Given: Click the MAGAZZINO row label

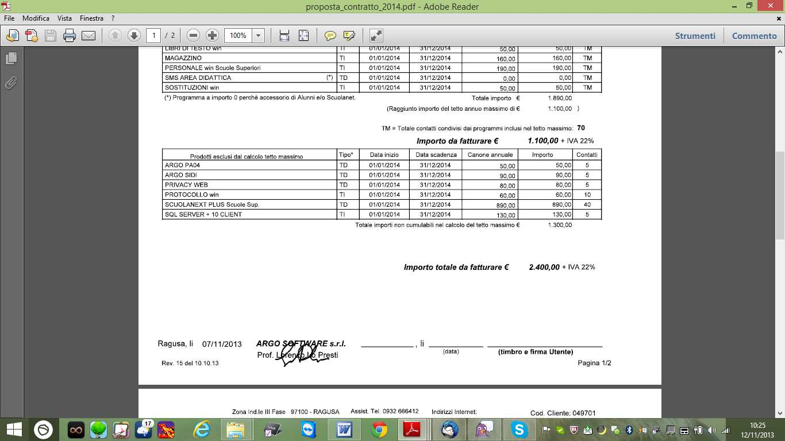Looking at the screenshot, I should point(183,58).
